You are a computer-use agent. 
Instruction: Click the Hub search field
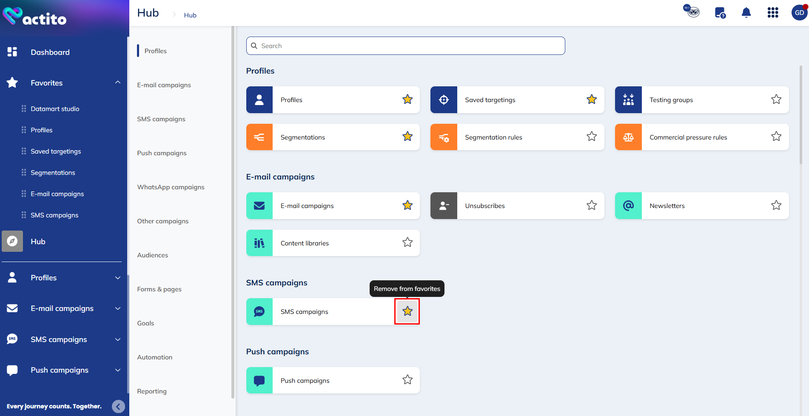click(405, 46)
